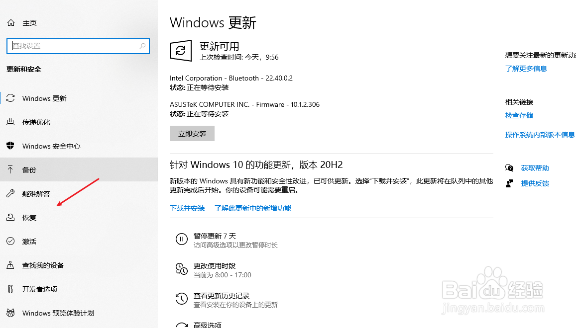Click 查看安装在你的设备上的更新 subtitle
The height and width of the screenshot is (328, 576).
click(x=235, y=305)
